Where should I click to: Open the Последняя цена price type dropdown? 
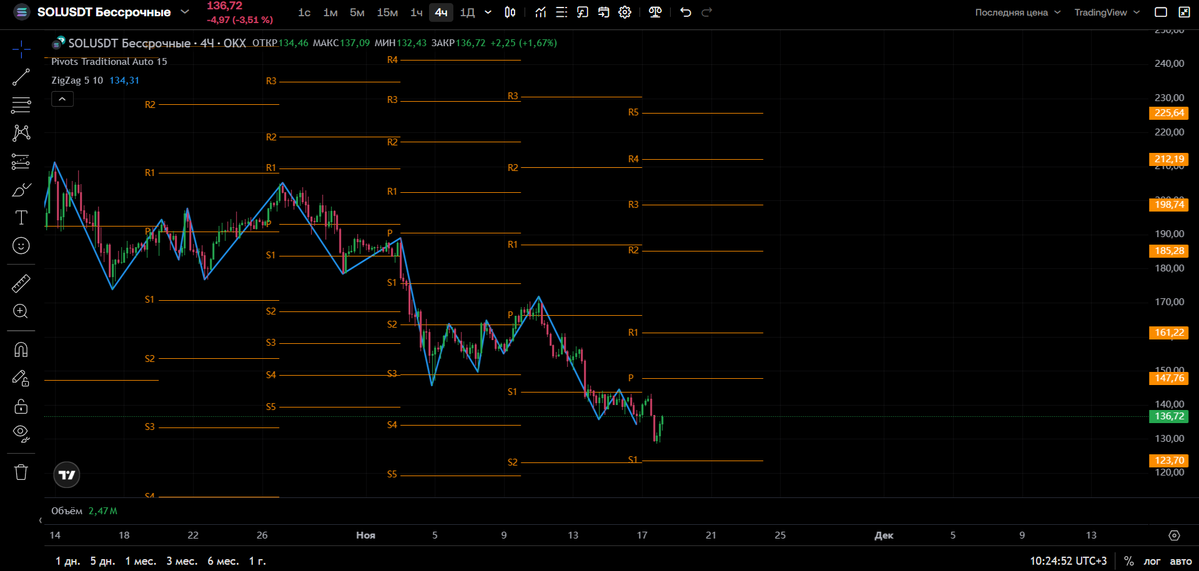coord(1017,12)
